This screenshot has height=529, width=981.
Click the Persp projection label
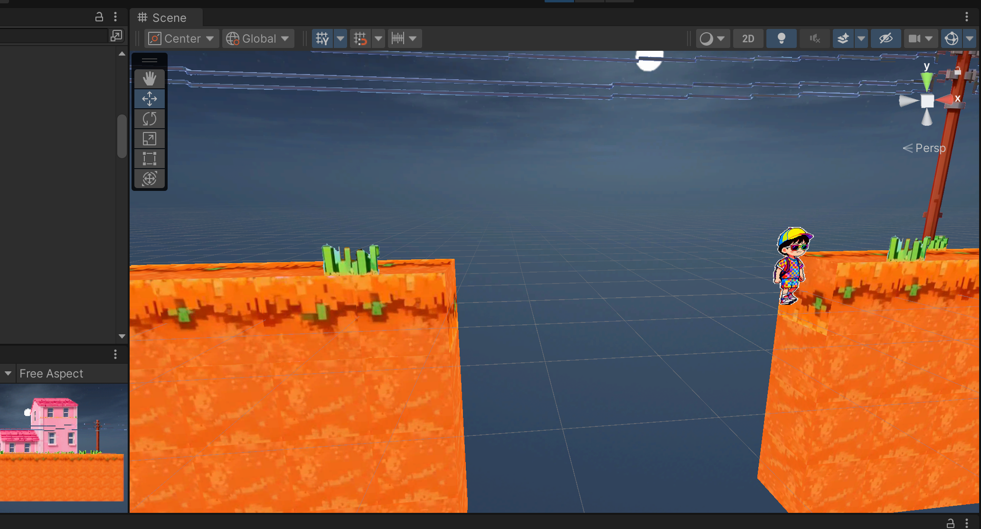pyautogui.click(x=930, y=148)
